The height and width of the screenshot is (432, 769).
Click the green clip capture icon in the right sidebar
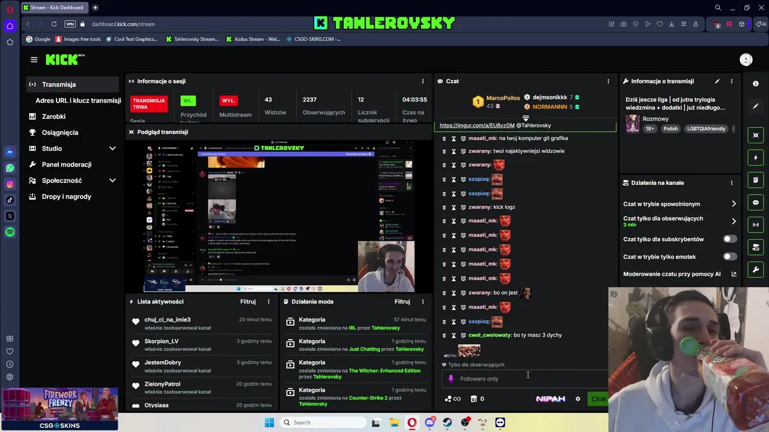[x=756, y=136]
